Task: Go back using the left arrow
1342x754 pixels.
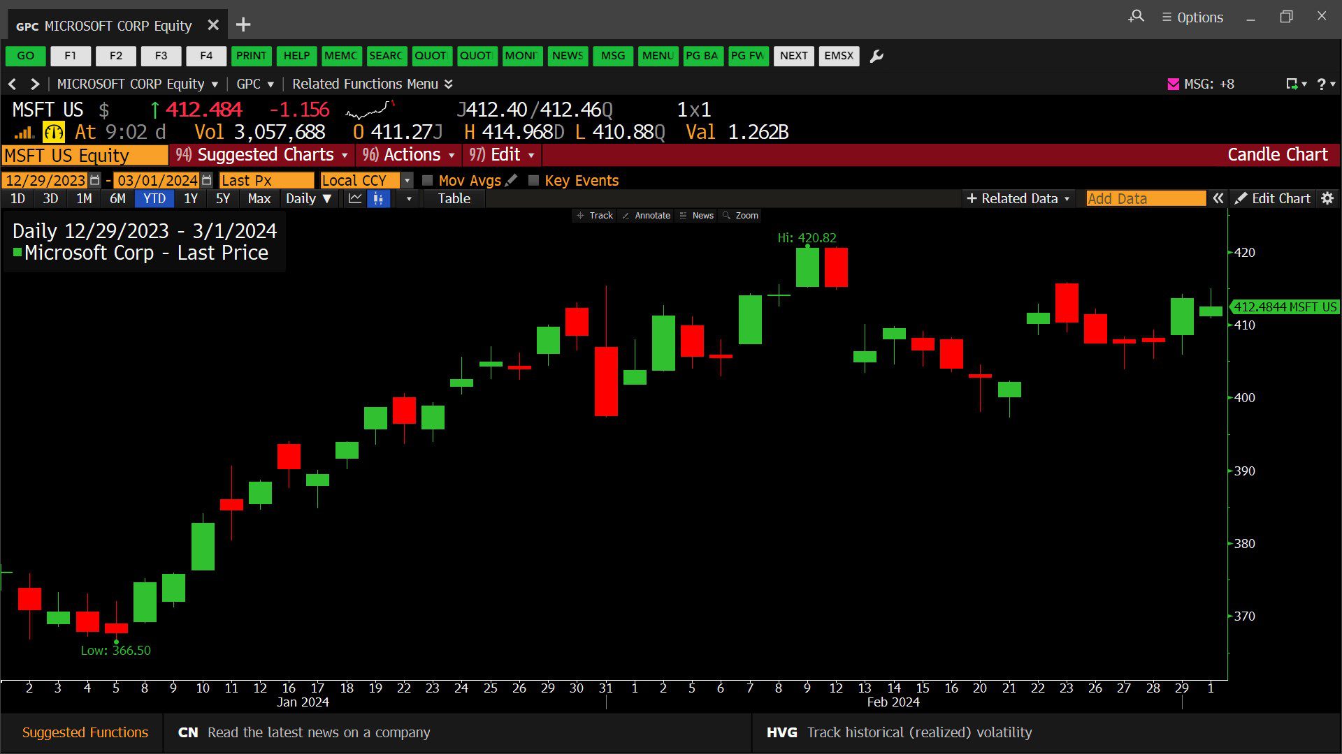Action: point(12,84)
